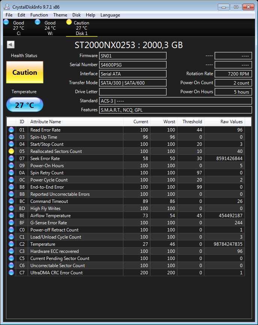Image resolution: width=258 pixels, height=325 pixels.
Task: Click the Features field
Action: pos(175,110)
